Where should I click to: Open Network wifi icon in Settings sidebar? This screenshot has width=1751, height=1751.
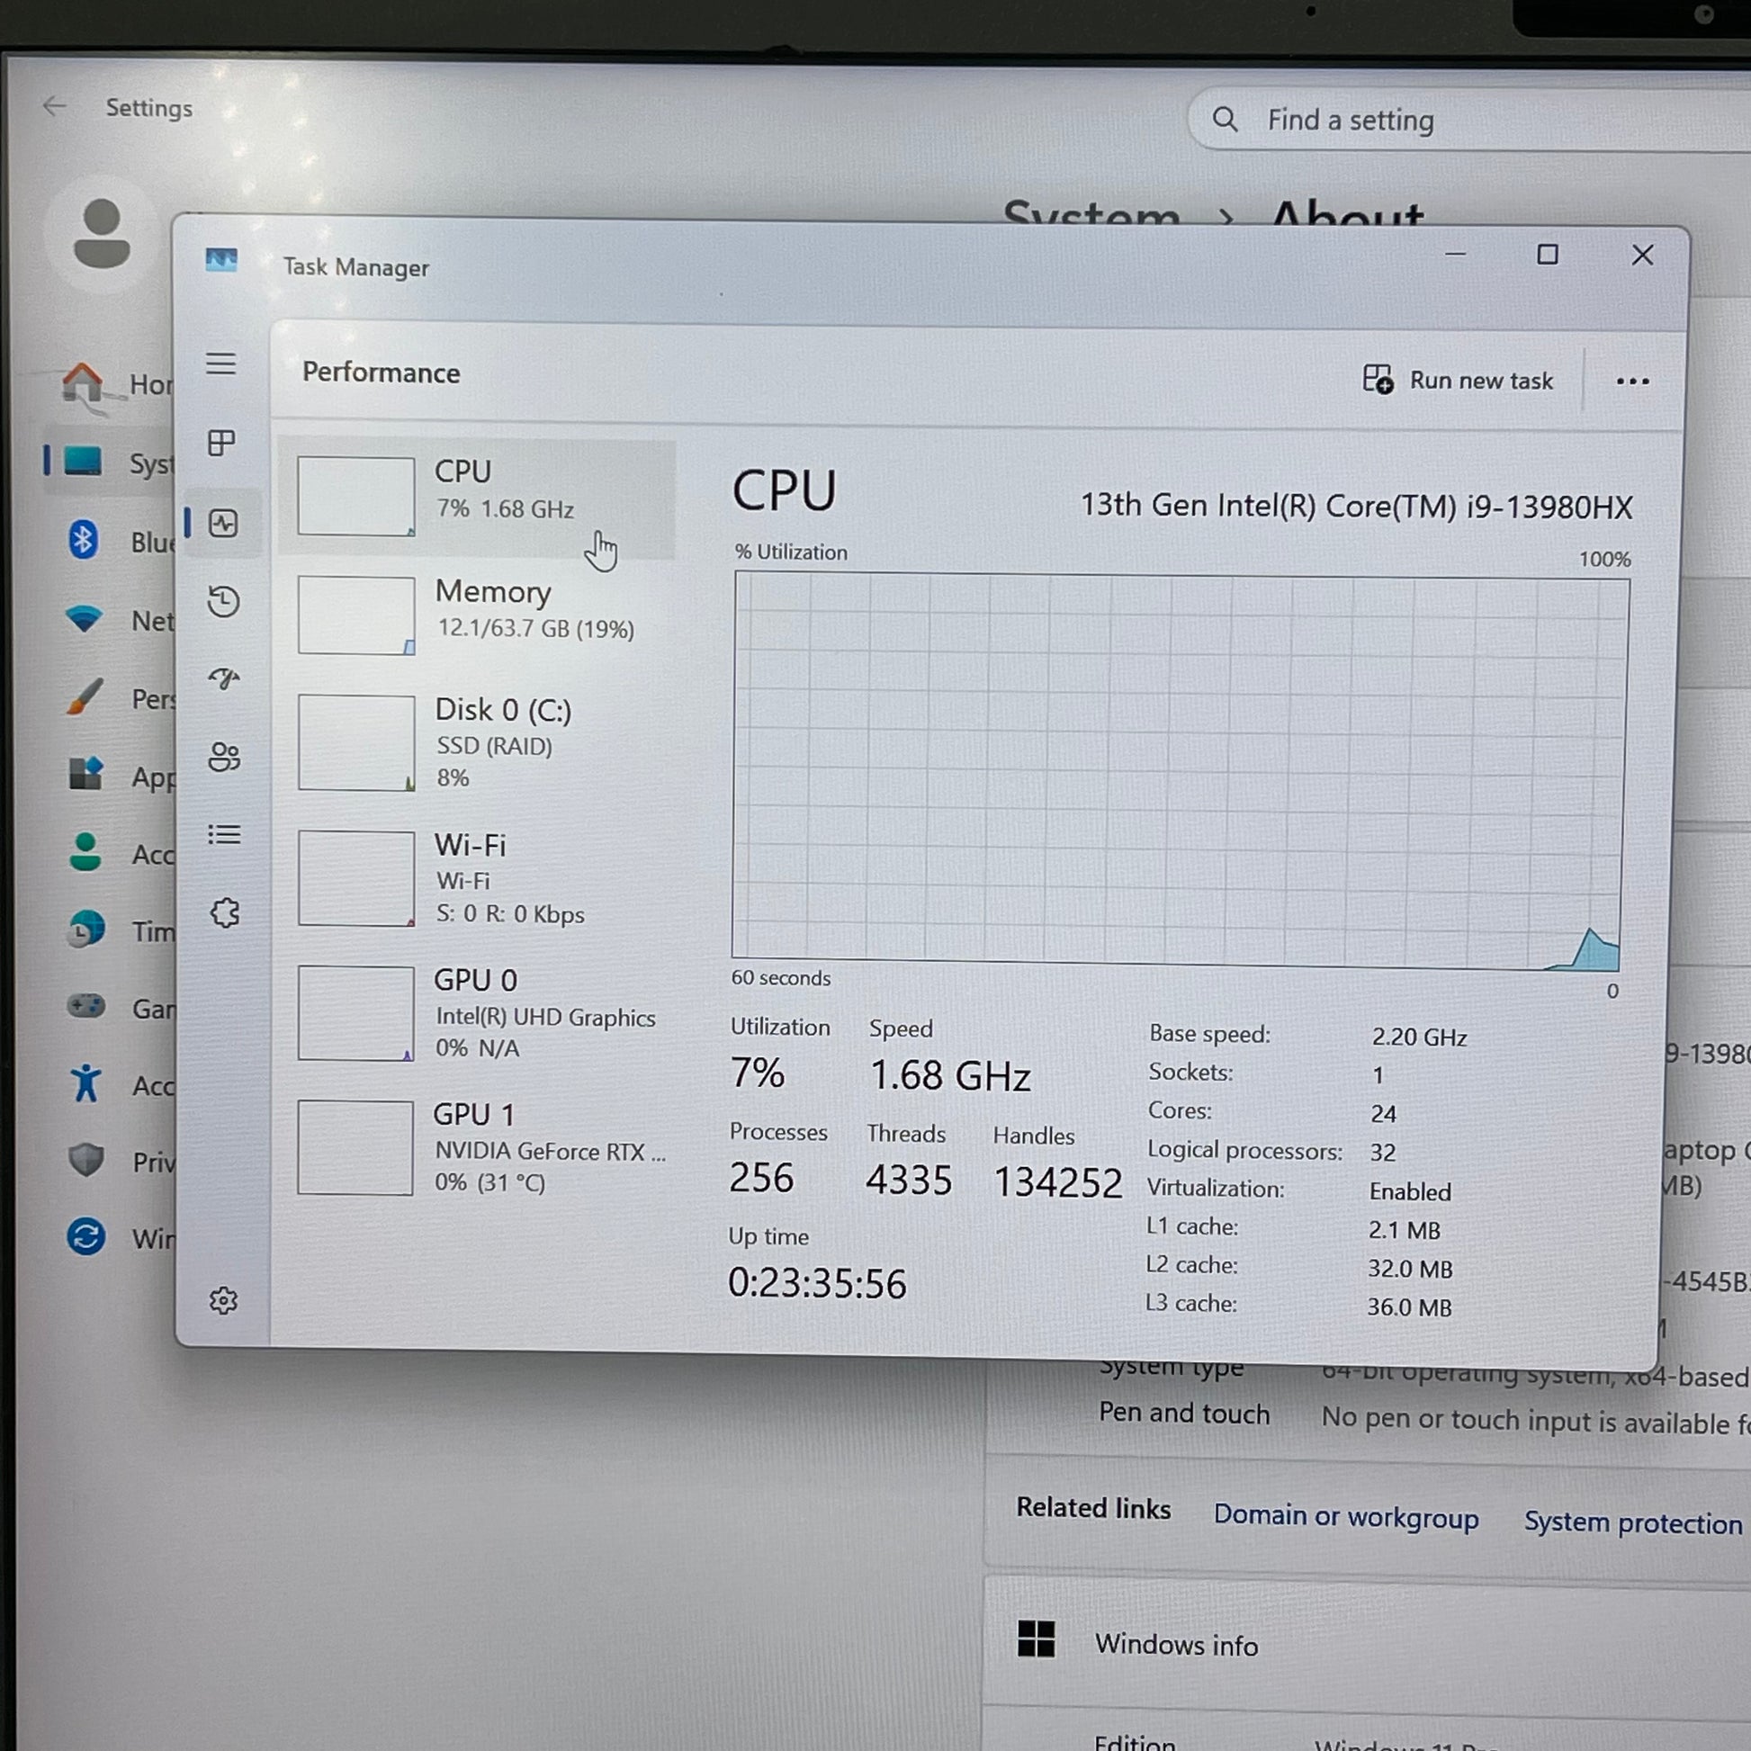coord(85,619)
